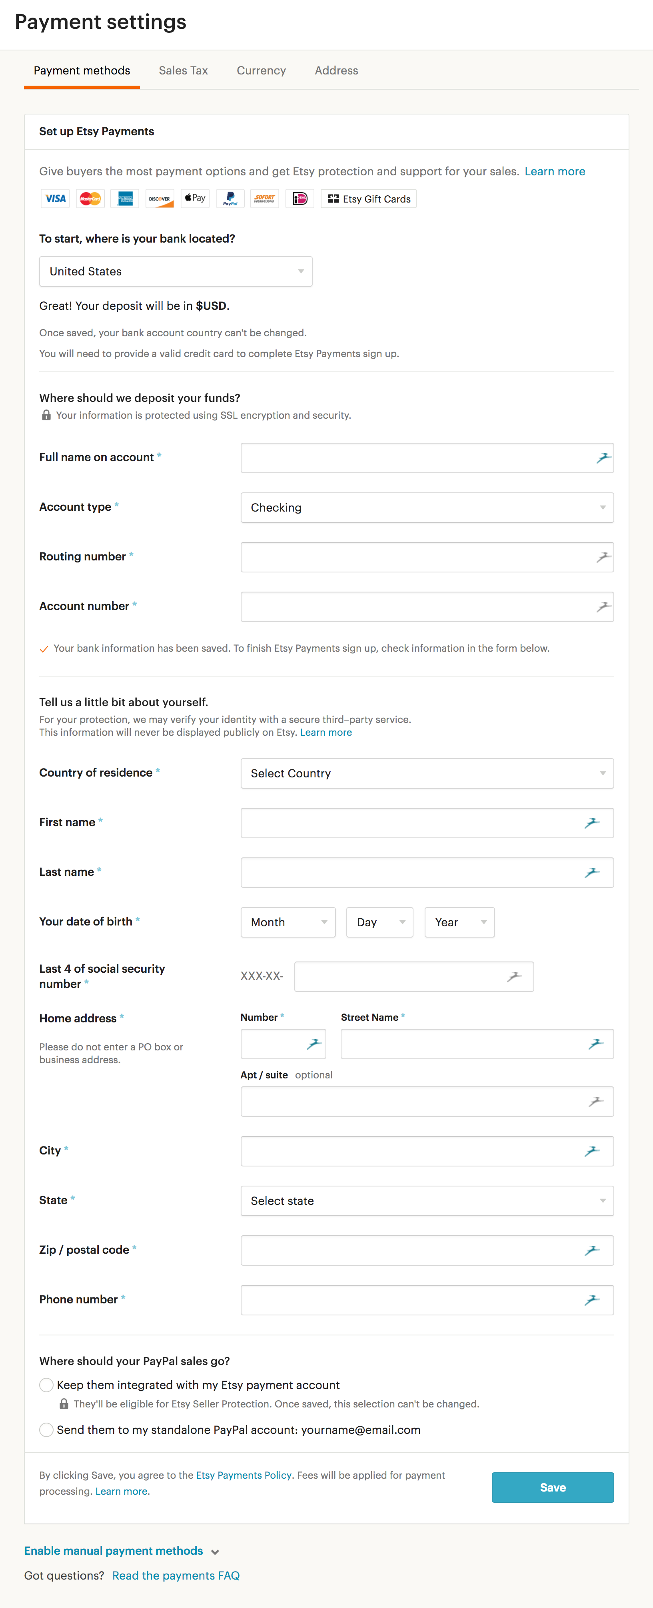Select keep PayPal integrated with Etsy option
Viewport: 653px width, 1608px height.
(46, 1385)
